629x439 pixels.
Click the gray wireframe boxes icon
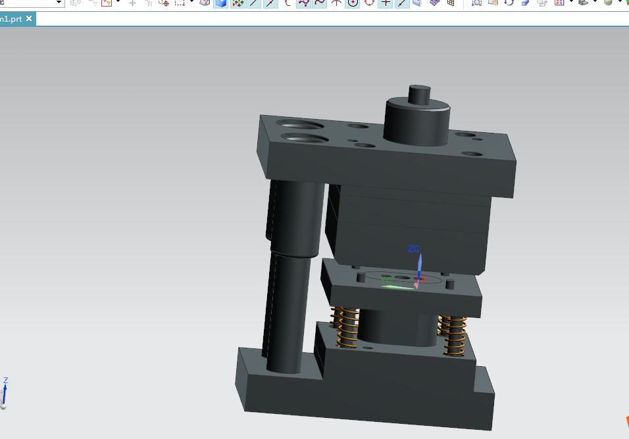pos(542,3)
